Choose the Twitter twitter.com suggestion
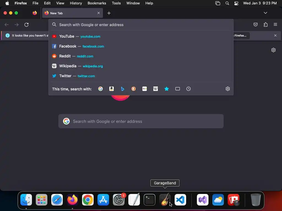282x211 pixels. coord(141,76)
